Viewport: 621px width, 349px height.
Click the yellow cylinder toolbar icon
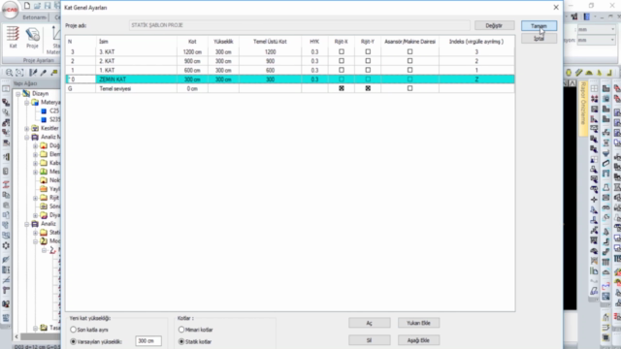[x=569, y=73]
